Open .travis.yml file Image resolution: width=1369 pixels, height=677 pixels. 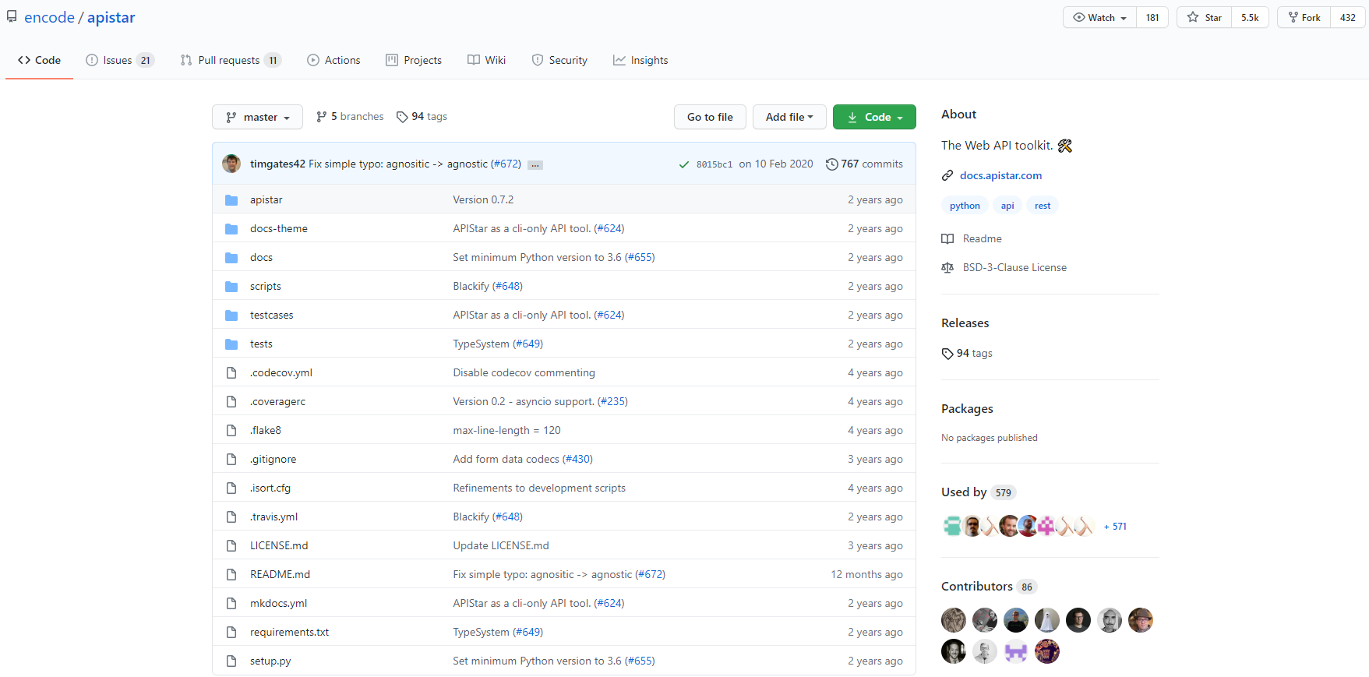[x=273, y=517]
